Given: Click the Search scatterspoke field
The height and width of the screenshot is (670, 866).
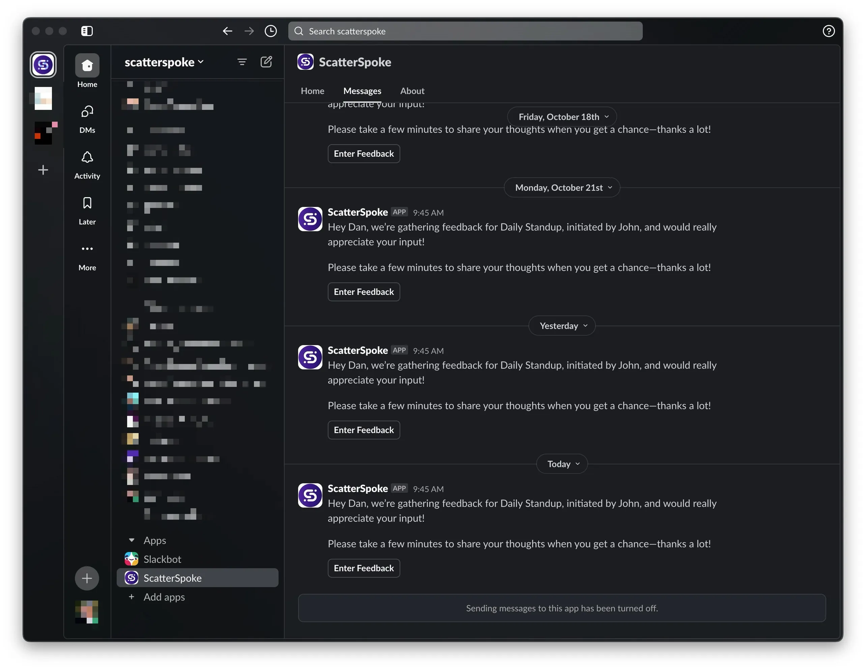Looking at the screenshot, I should (x=465, y=31).
